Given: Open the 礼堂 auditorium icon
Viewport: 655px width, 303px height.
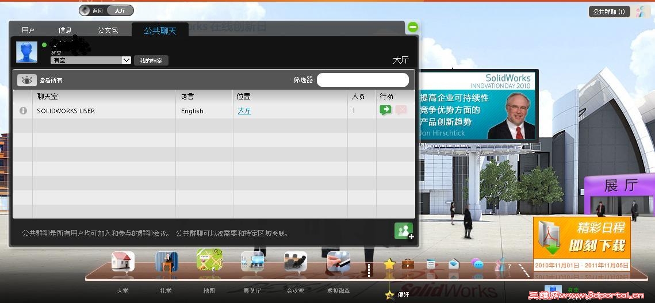Looking at the screenshot, I should (x=166, y=262).
